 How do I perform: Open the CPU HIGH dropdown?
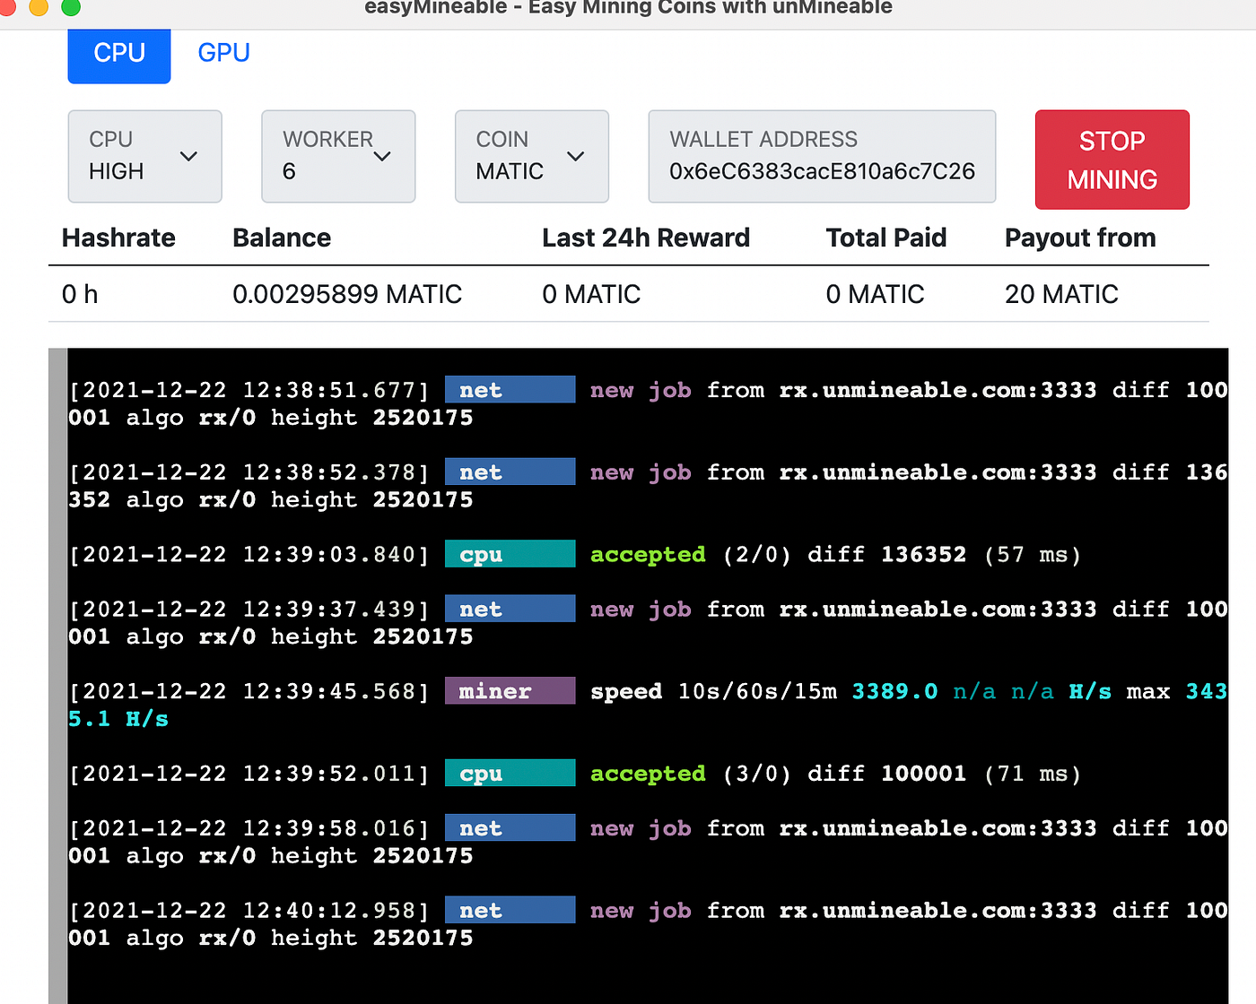pyautogui.click(x=145, y=156)
